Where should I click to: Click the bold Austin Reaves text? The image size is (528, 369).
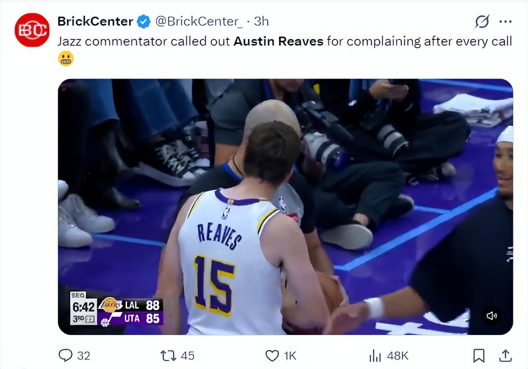(x=278, y=41)
